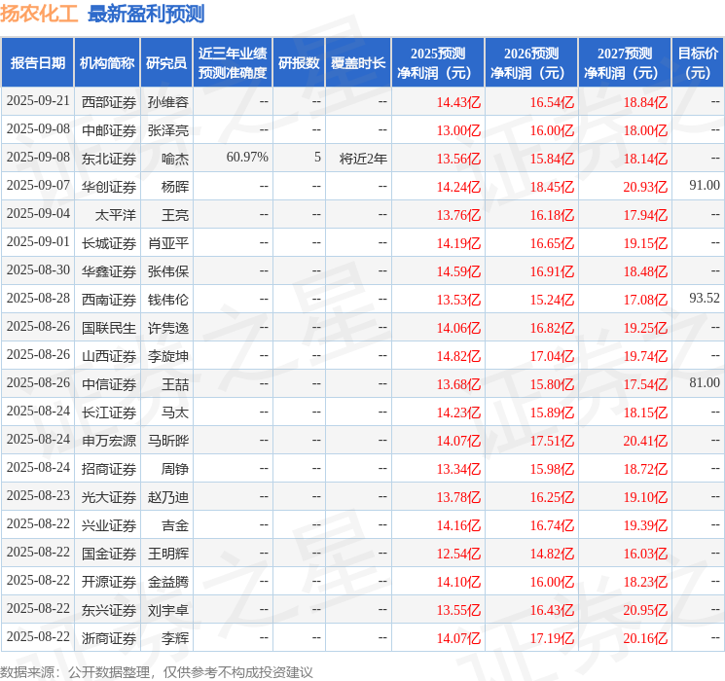The height and width of the screenshot is (681, 725).
Task: Click 国金证券 2025 forecast 12.54亿
Action: coord(458,554)
